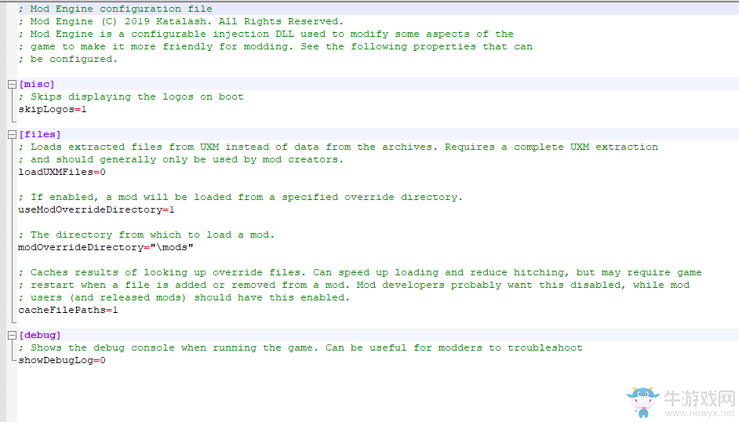The height and width of the screenshot is (422, 739).
Task: Click the showDebugLog=0 line
Action: 62,360
